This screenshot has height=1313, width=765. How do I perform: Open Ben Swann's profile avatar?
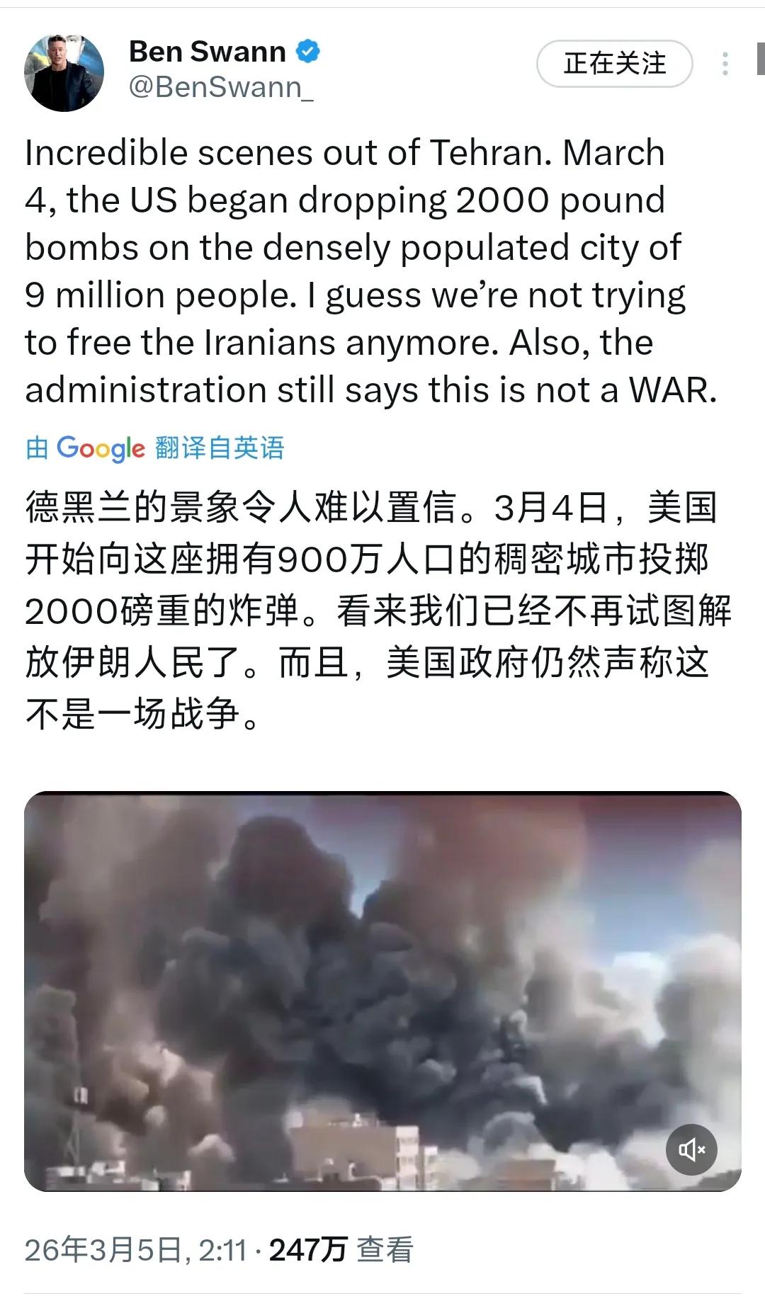tap(64, 72)
